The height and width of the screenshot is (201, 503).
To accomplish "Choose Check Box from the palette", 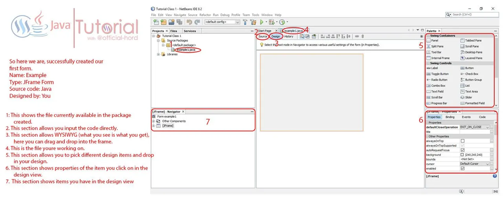I will coord(469,74).
